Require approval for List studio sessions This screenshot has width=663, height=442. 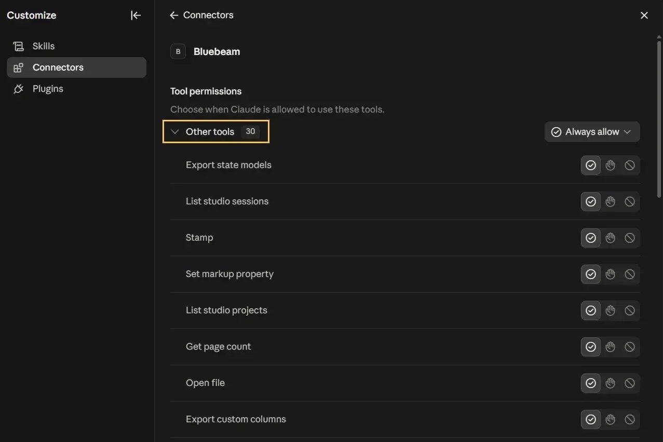[611, 202]
